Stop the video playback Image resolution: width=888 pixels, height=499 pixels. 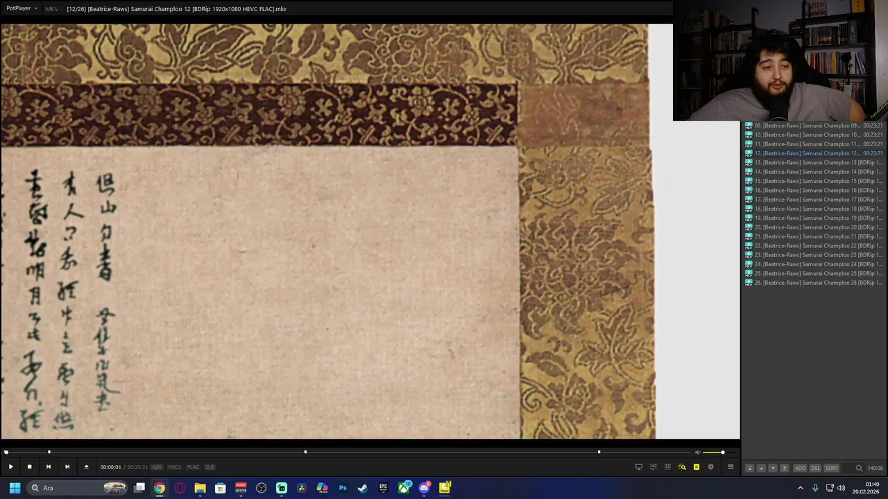29,467
